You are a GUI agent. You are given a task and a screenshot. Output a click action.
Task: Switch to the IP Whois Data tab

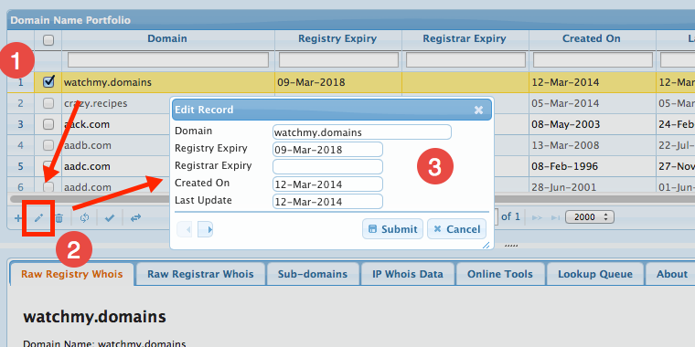point(408,274)
